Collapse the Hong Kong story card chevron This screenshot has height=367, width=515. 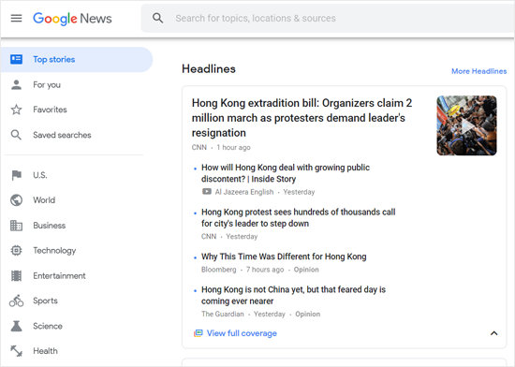click(x=493, y=333)
